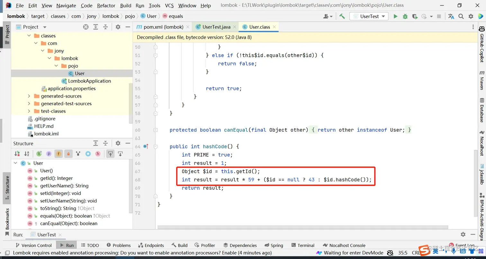This screenshot has height=259, width=486.
Task: Toggle Sort Alphabetically in Structure
Action: 27,154
